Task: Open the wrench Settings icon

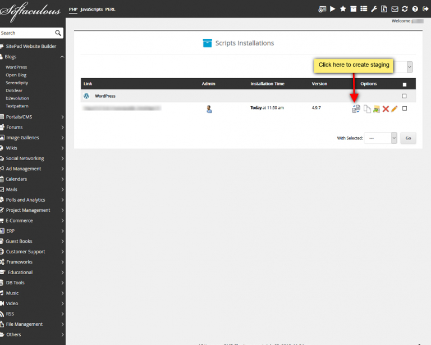Action: coord(374,9)
